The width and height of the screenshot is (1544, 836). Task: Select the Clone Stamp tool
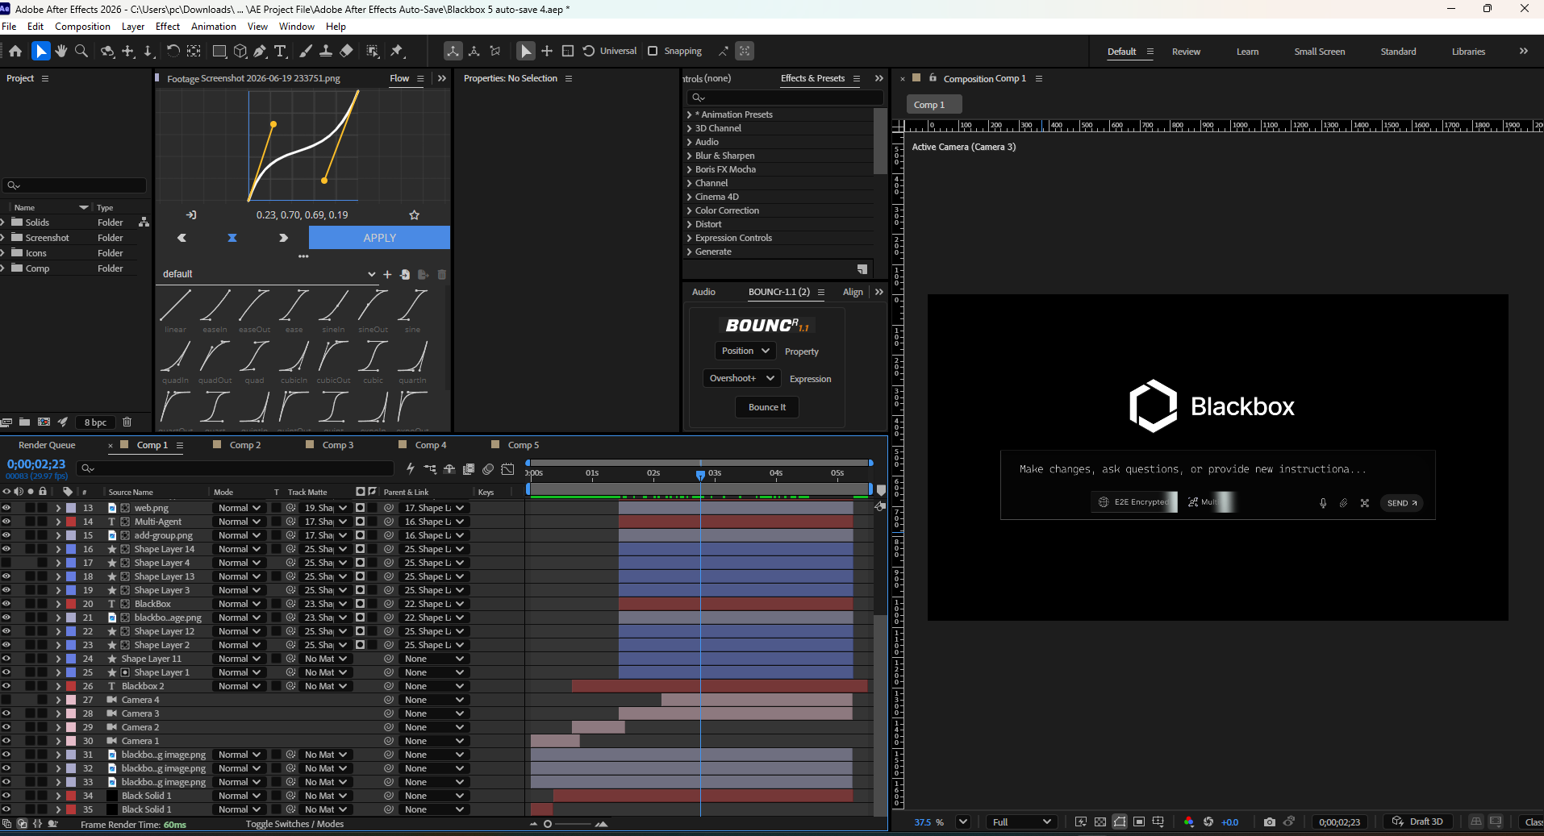click(x=326, y=51)
